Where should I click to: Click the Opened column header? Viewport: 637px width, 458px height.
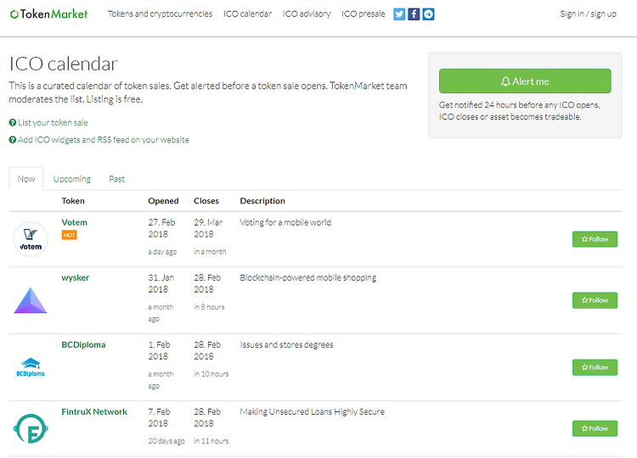point(163,201)
